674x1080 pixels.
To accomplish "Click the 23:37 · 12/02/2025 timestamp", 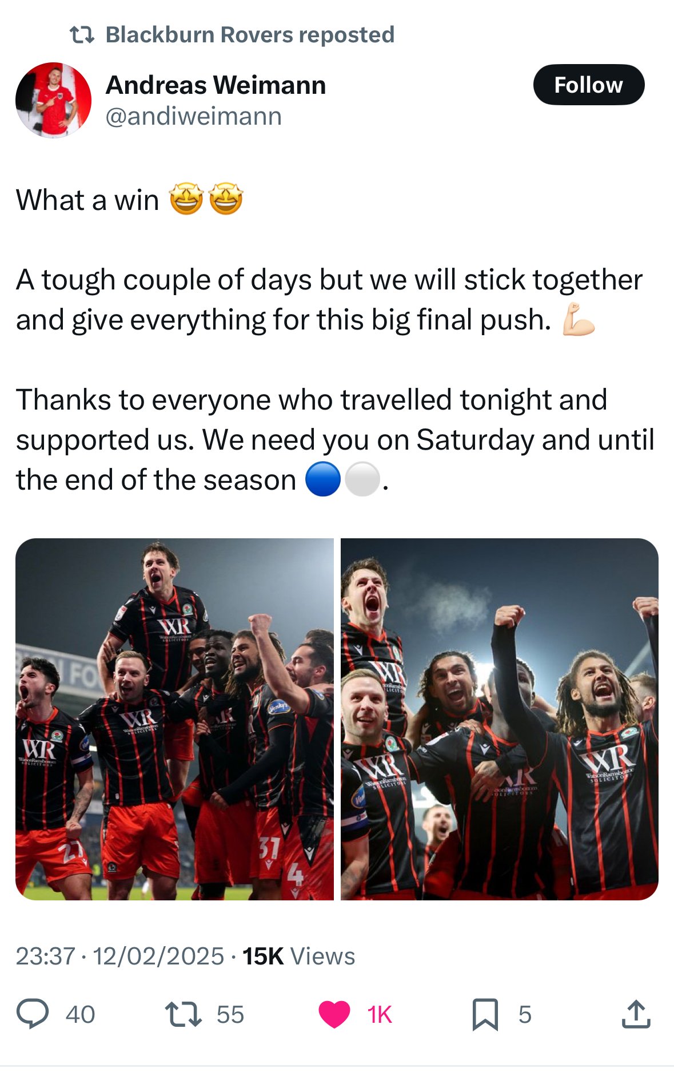I will [x=120, y=956].
